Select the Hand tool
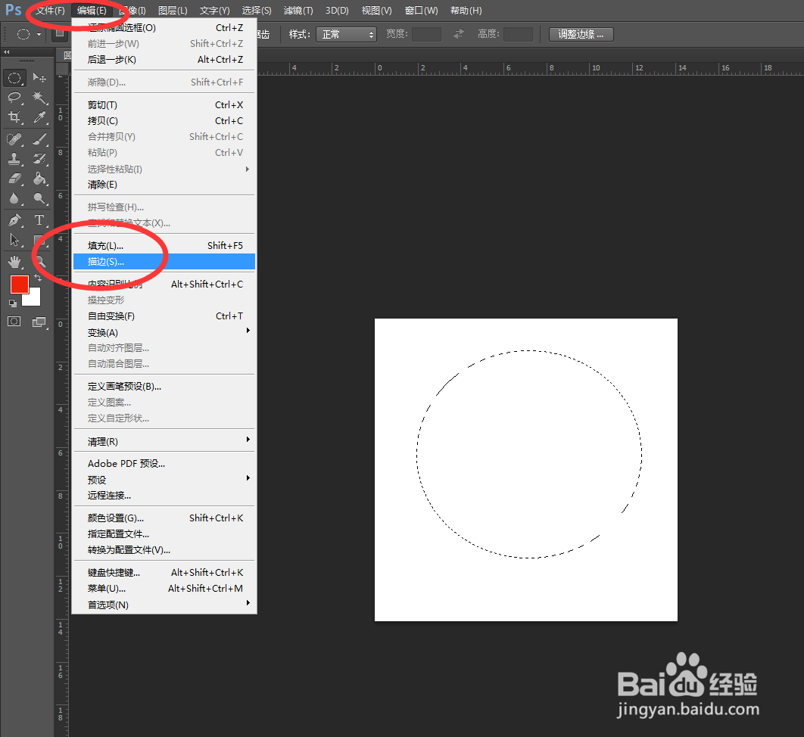Viewport: 804px width, 737px height. (14, 262)
